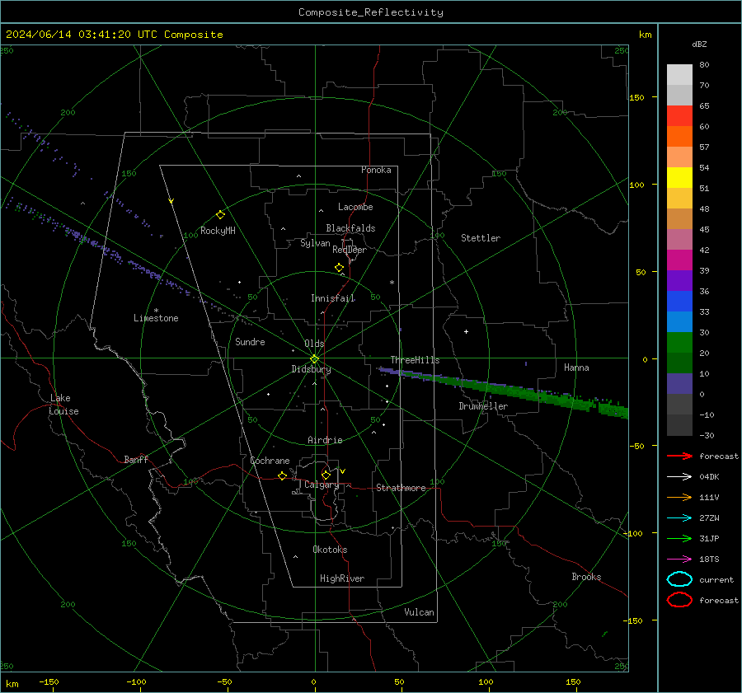
Task: Click yellow diamond marker below RedDeer
Action: point(340,268)
